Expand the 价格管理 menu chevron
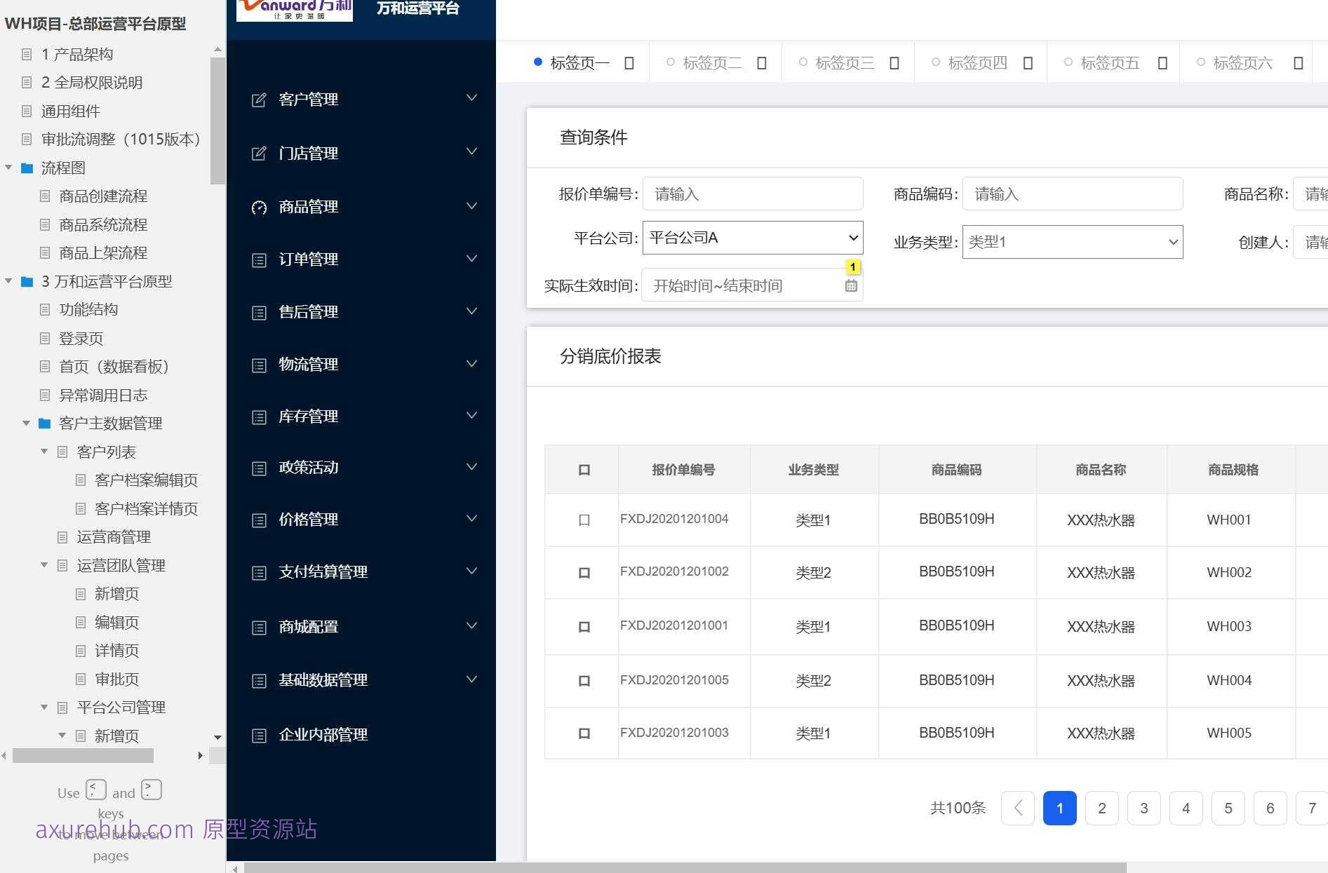This screenshot has height=873, width=1328. (x=471, y=518)
